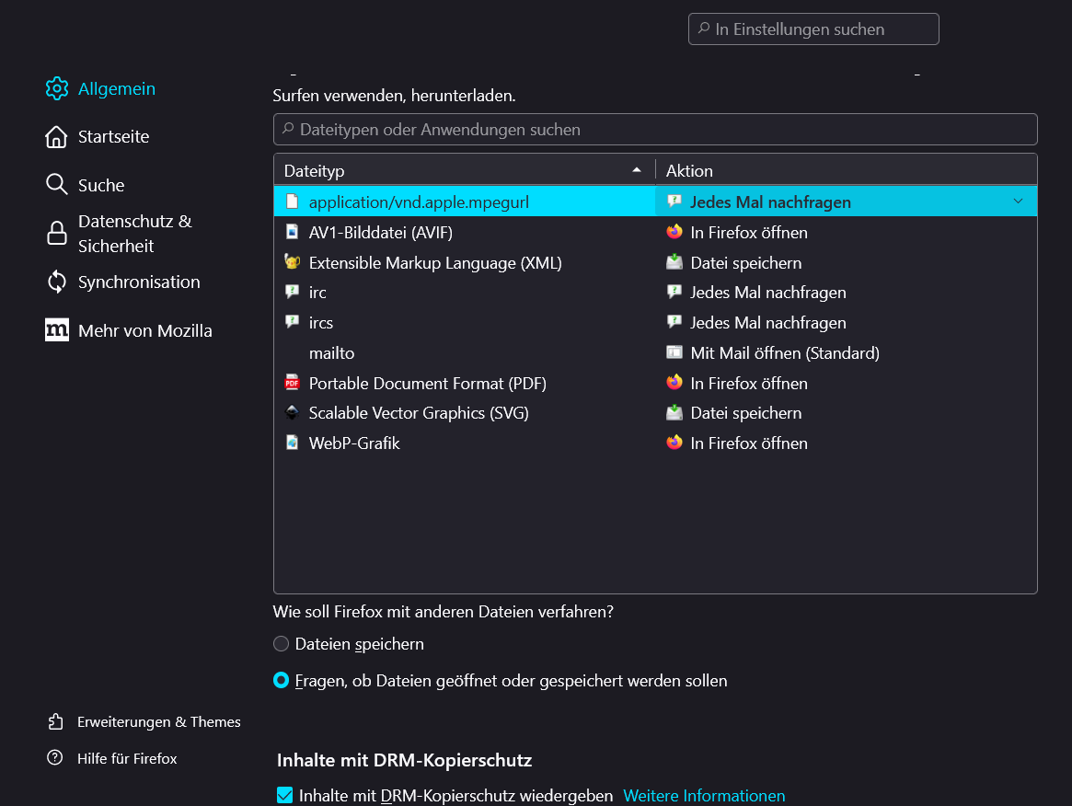Focus the In Einstellungen suchen field
The width and height of the screenshot is (1072, 806).
[x=813, y=29]
